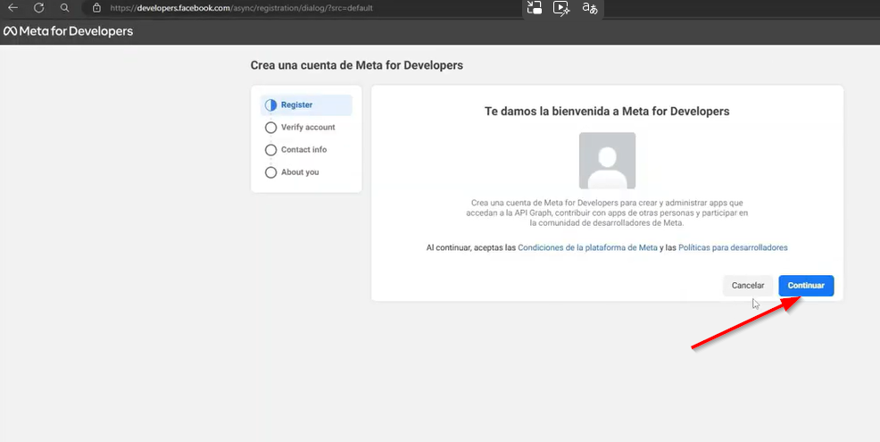Open Políticas para desarrolladores link
The image size is (880, 442).
pos(733,247)
